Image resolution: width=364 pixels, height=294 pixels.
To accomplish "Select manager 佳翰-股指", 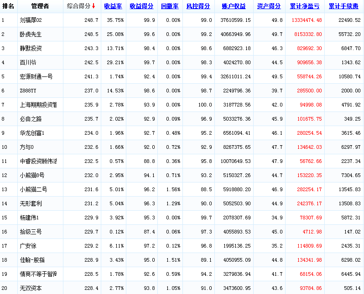I will point(32,260).
